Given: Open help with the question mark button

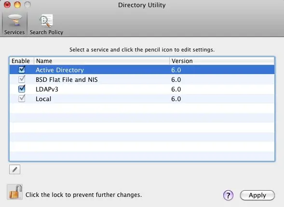Looking at the screenshot, I should point(228,195).
